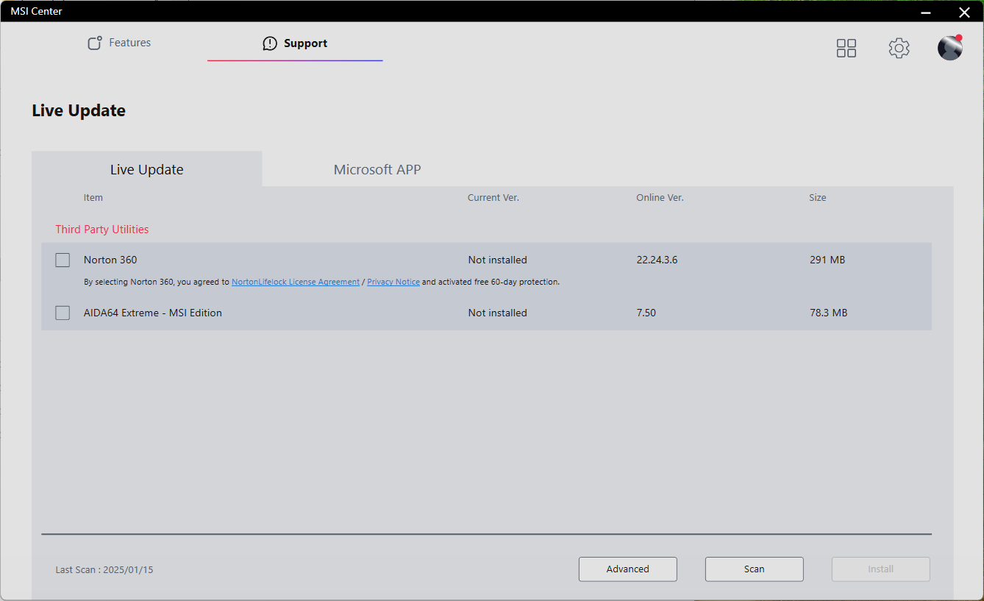Click AIDA64 online version 7.50

click(646, 313)
